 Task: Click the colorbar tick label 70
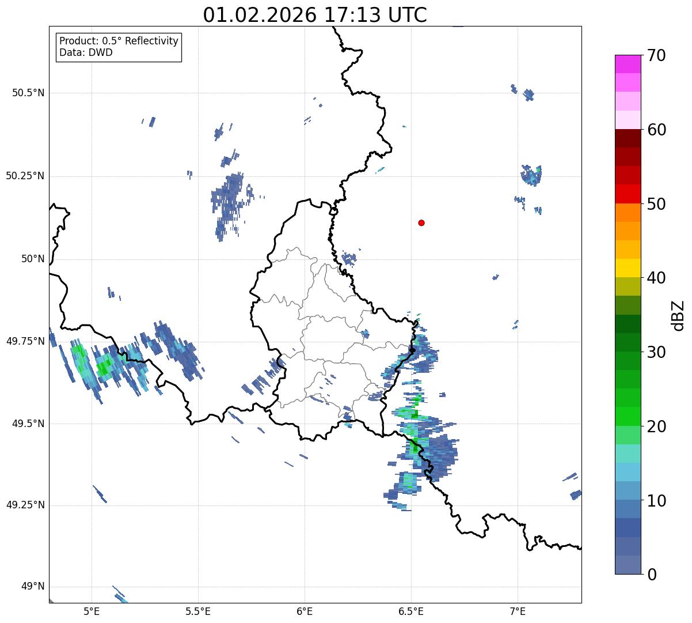point(656,55)
